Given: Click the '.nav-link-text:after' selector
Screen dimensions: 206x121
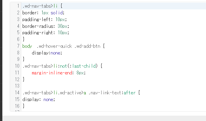Looking at the screenshot, I should click(x=112, y=93).
